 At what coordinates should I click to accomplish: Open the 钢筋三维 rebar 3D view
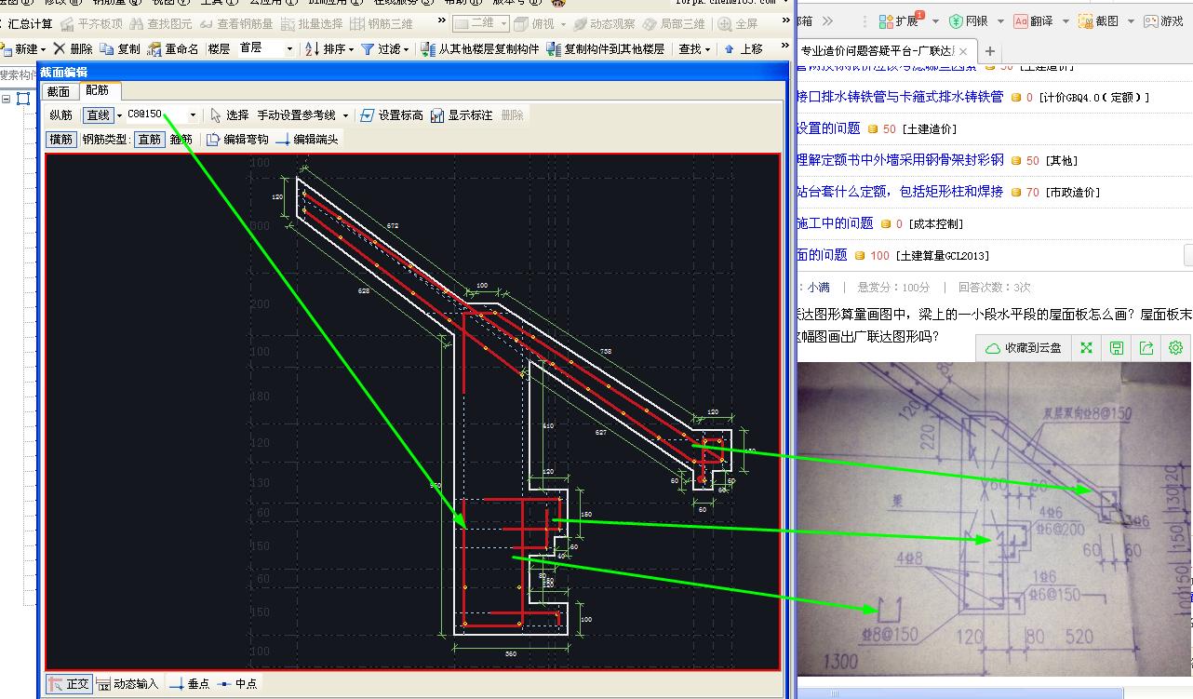[381, 24]
